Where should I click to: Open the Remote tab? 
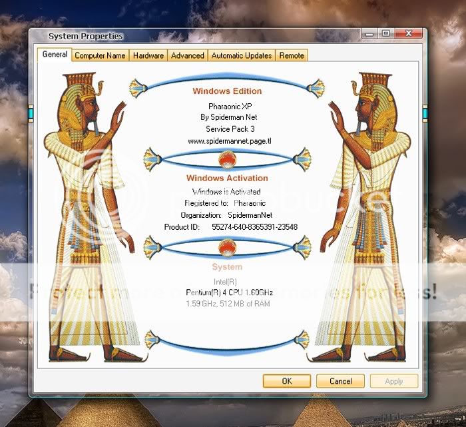292,55
